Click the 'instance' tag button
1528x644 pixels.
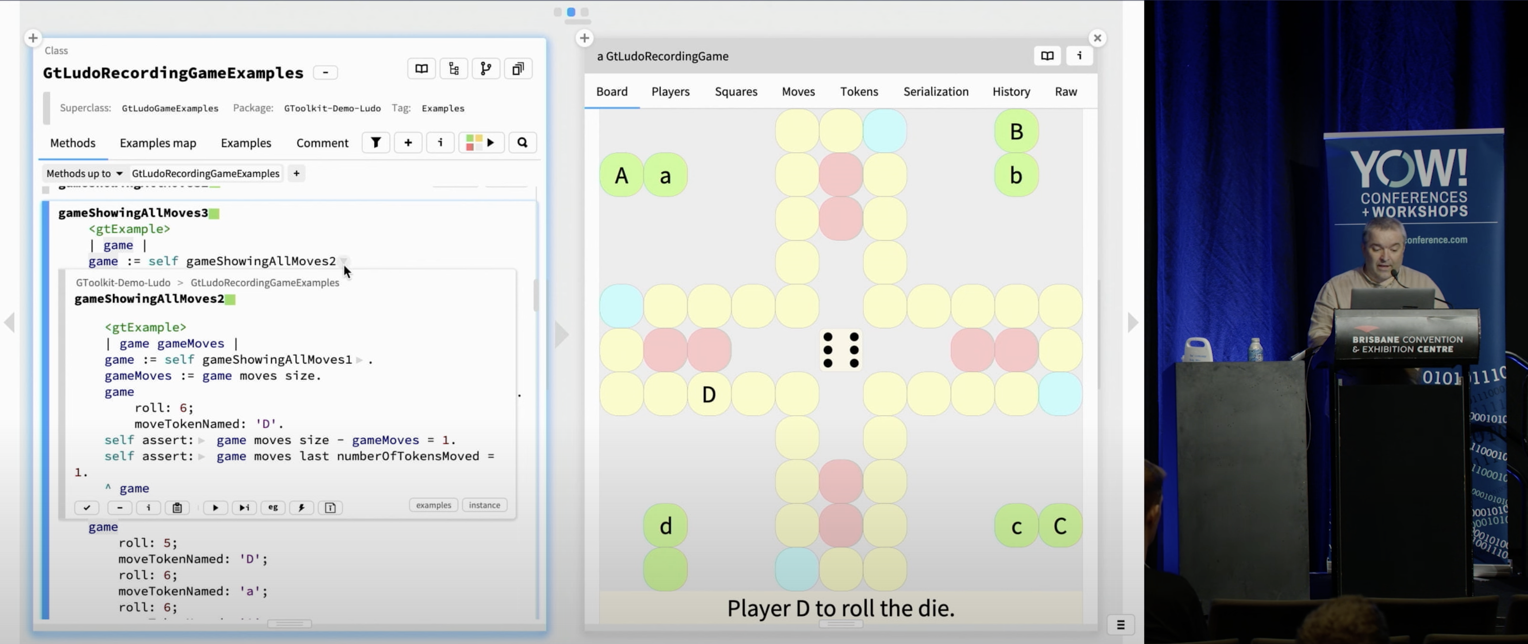pyautogui.click(x=484, y=505)
